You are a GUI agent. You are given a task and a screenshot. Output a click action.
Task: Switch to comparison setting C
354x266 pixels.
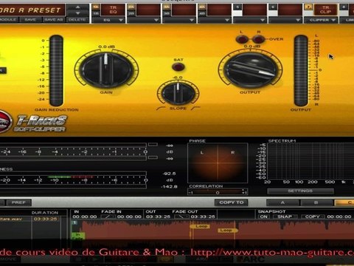(x=344, y=202)
